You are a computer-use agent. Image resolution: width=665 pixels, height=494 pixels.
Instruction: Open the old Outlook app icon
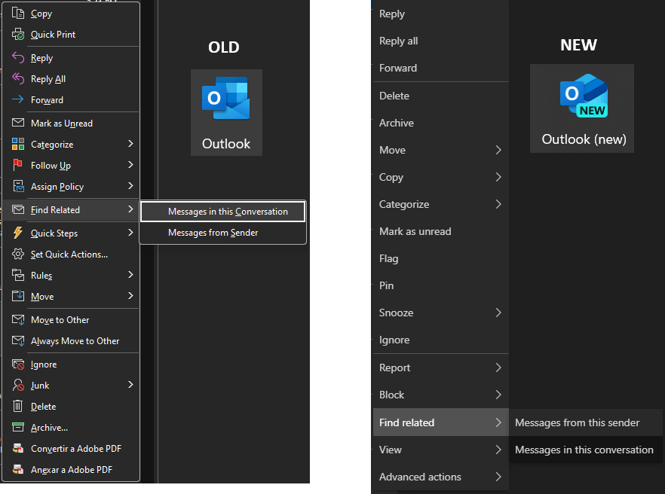click(226, 112)
